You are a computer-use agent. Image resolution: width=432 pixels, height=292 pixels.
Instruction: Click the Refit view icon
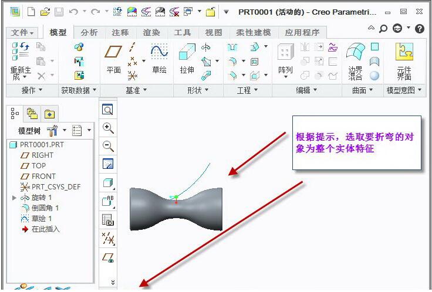[107, 110]
